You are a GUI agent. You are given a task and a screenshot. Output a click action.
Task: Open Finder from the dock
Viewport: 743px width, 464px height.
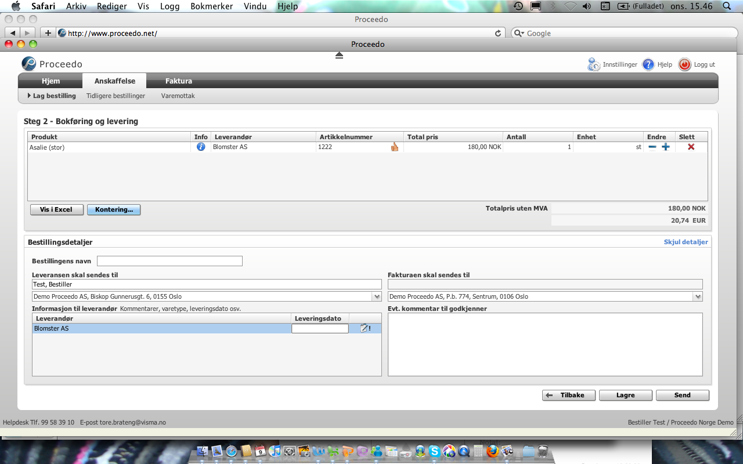coord(203,451)
